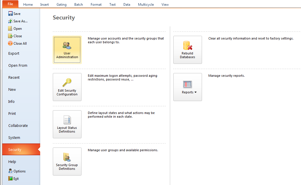Image resolution: width=301 pixels, height=185 pixels.
Task: Open the Recent files section
Action: tap(14, 78)
